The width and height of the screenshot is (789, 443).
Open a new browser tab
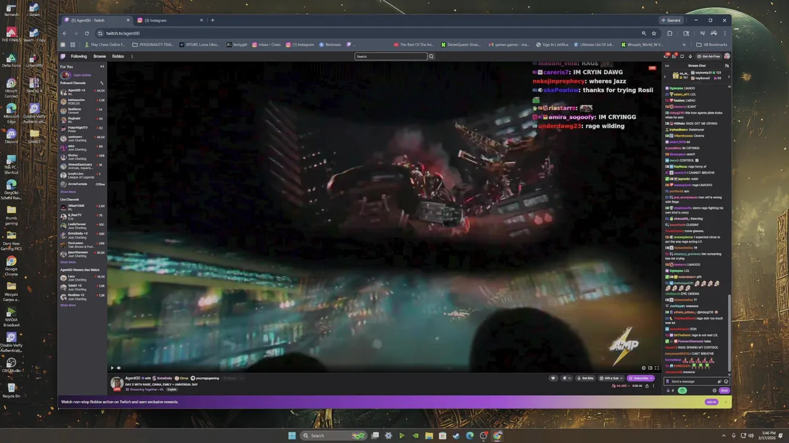(x=213, y=20)
